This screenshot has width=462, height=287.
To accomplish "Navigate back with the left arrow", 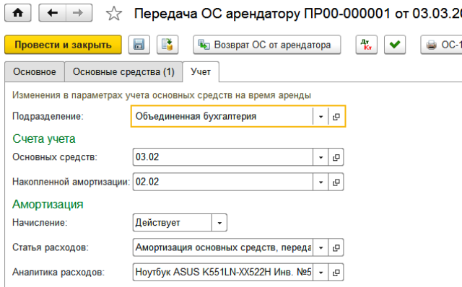I will point(53,13).
